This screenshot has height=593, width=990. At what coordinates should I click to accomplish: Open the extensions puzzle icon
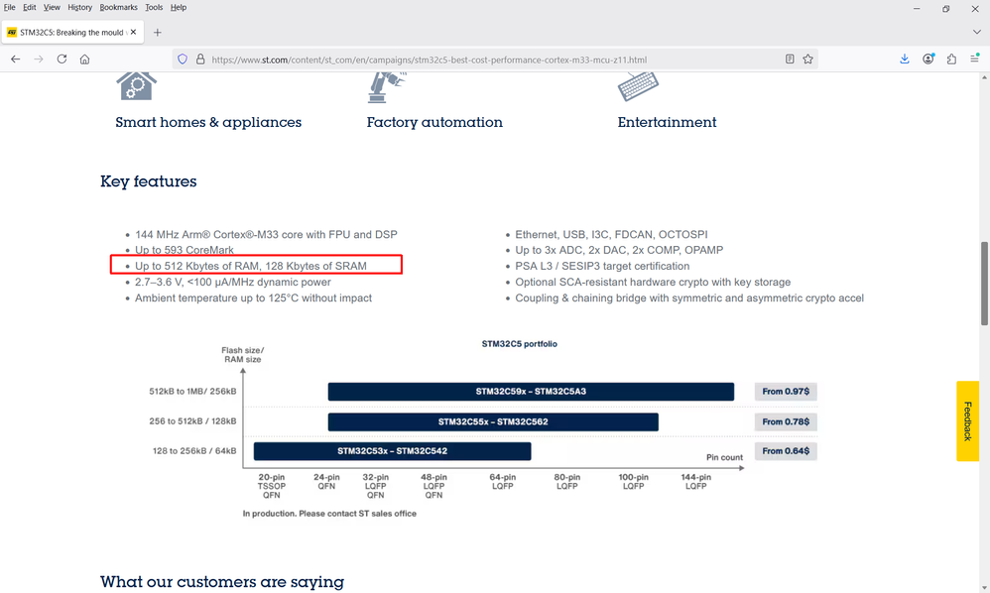(x=951, y=59)
